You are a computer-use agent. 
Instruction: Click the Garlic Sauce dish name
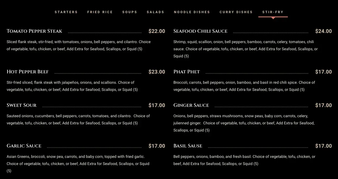[x=24, y=146]
